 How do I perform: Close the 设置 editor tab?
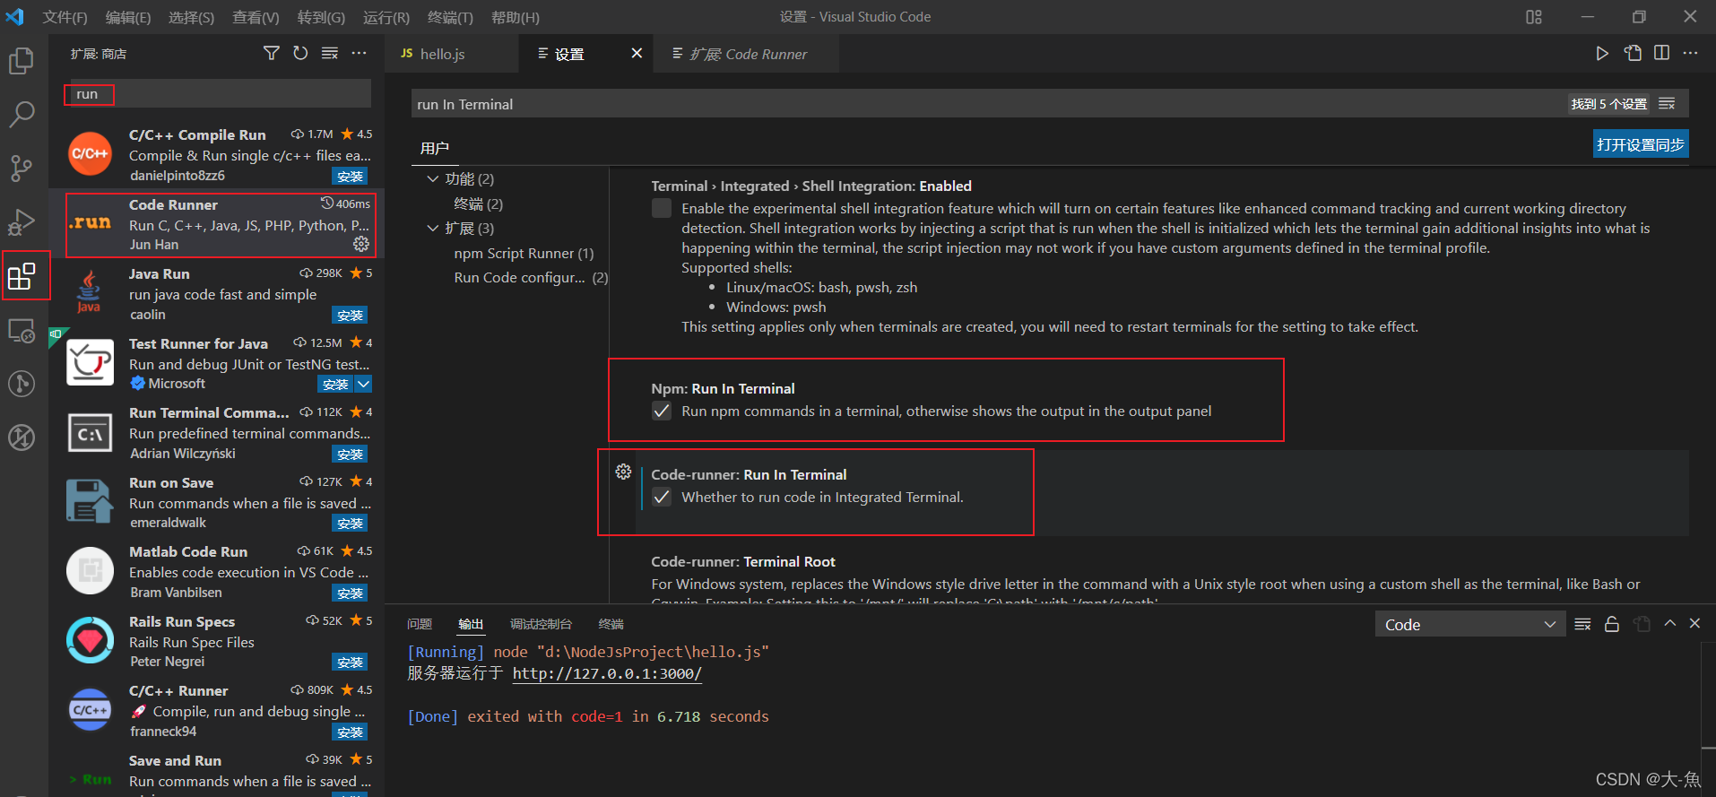pyautogui.click(x=637, y=54)
